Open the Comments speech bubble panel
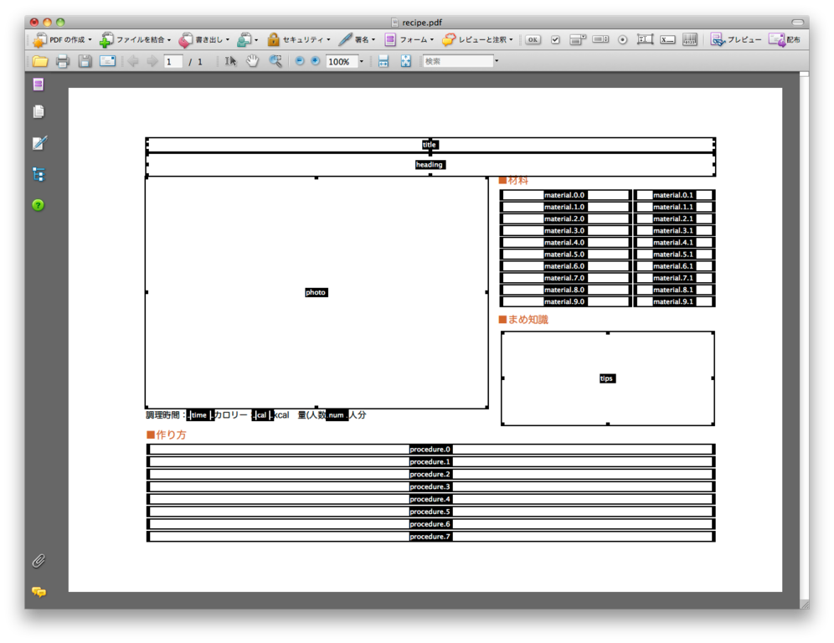Image resolution: width=834 pixels, height=643 pixels. pyautogui.click(x=39, y=592)
